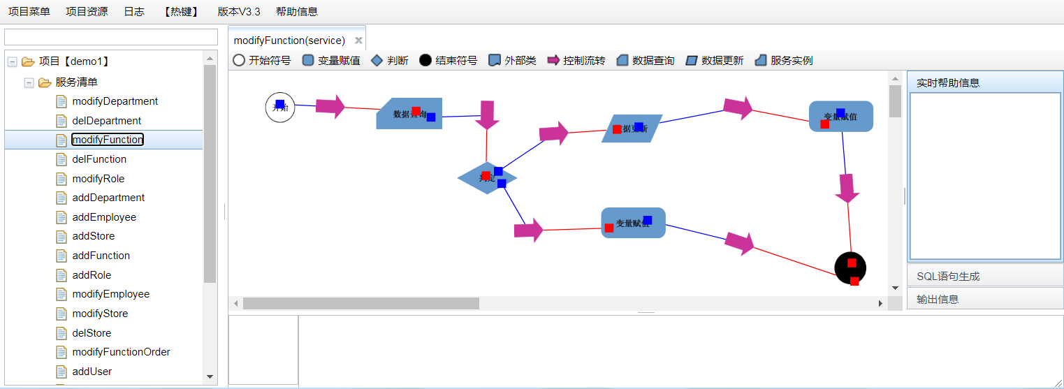This screenshot has height=389, width=1064.
Task: Click the canvas vertical scroll-down arrow
Action: point(895,288)
